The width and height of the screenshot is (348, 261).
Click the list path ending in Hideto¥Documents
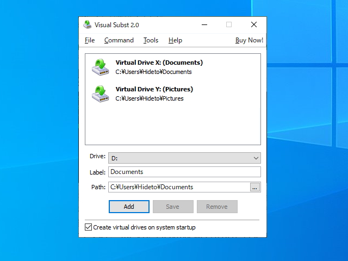pos(153,72)
